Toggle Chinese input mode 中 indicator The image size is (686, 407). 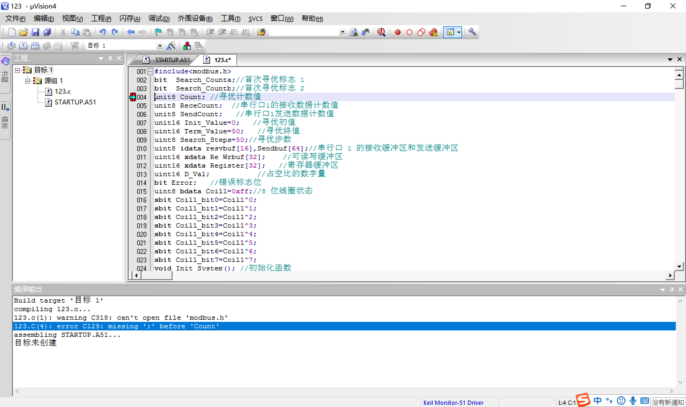coord(597,401)
